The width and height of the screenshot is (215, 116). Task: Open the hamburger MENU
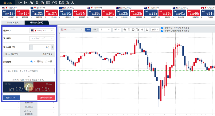click(x=8, y=2)
